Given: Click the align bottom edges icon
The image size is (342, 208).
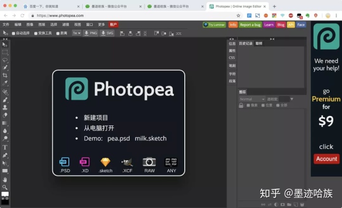Looking at the screenshot, I should [x=171, y=33].
